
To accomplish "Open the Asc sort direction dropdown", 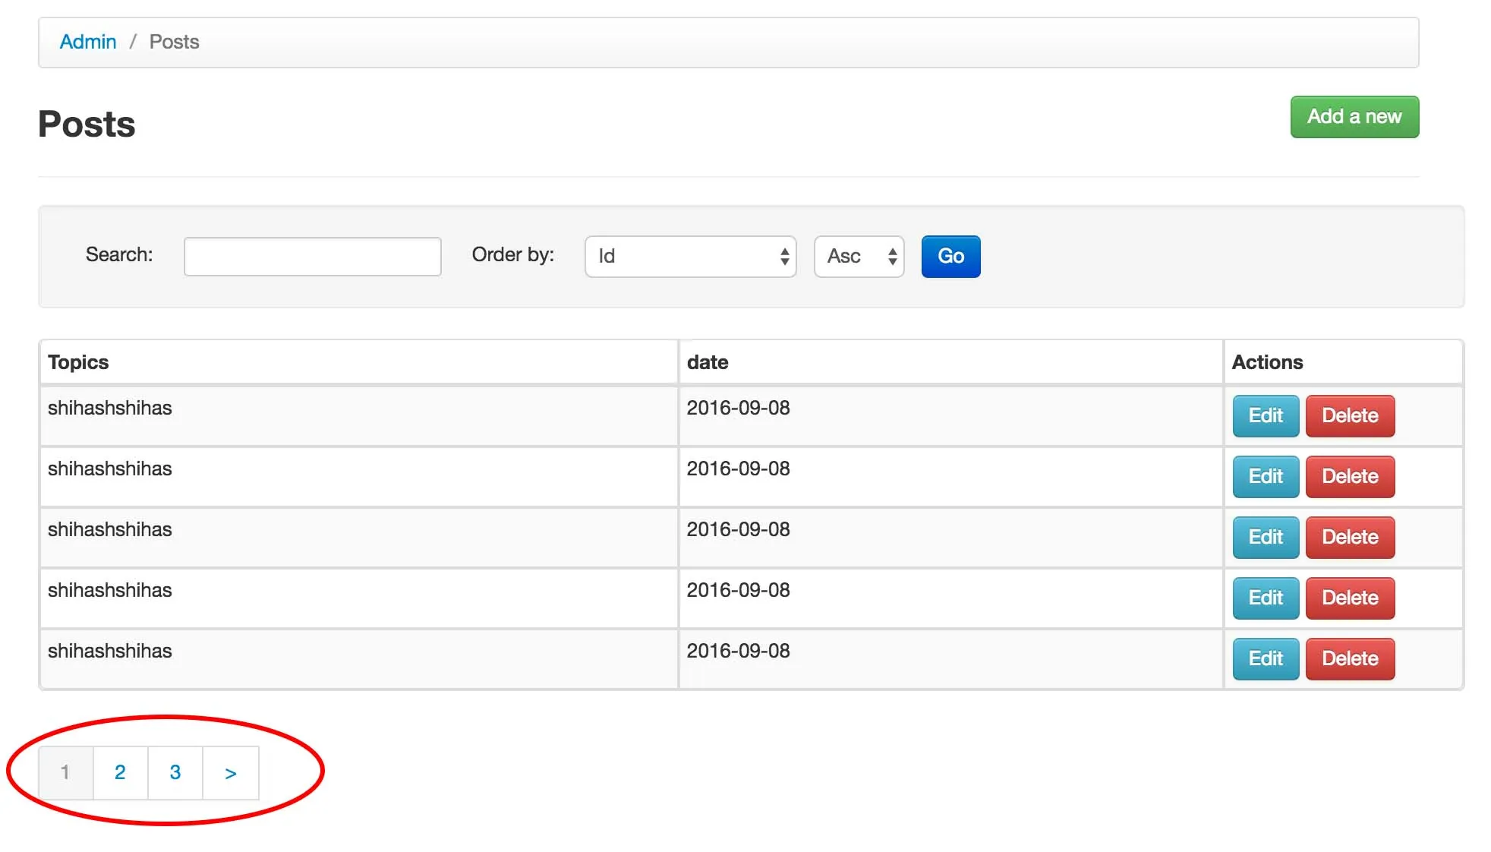I will (859, 257).
